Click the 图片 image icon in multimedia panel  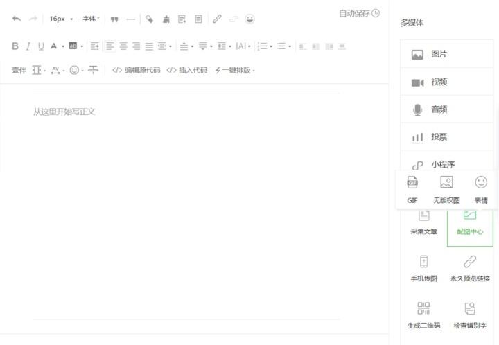417,55
